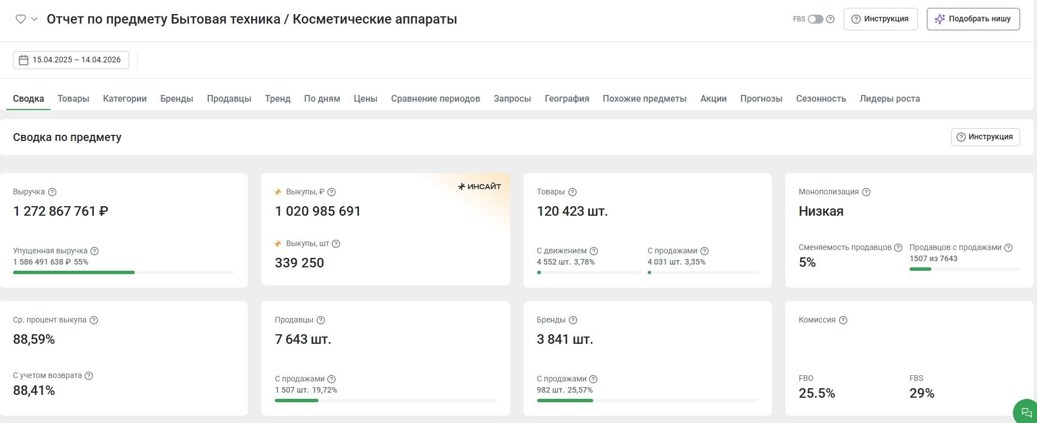Click info icon near Ср. процент выкупа

[x=94, y=320]
